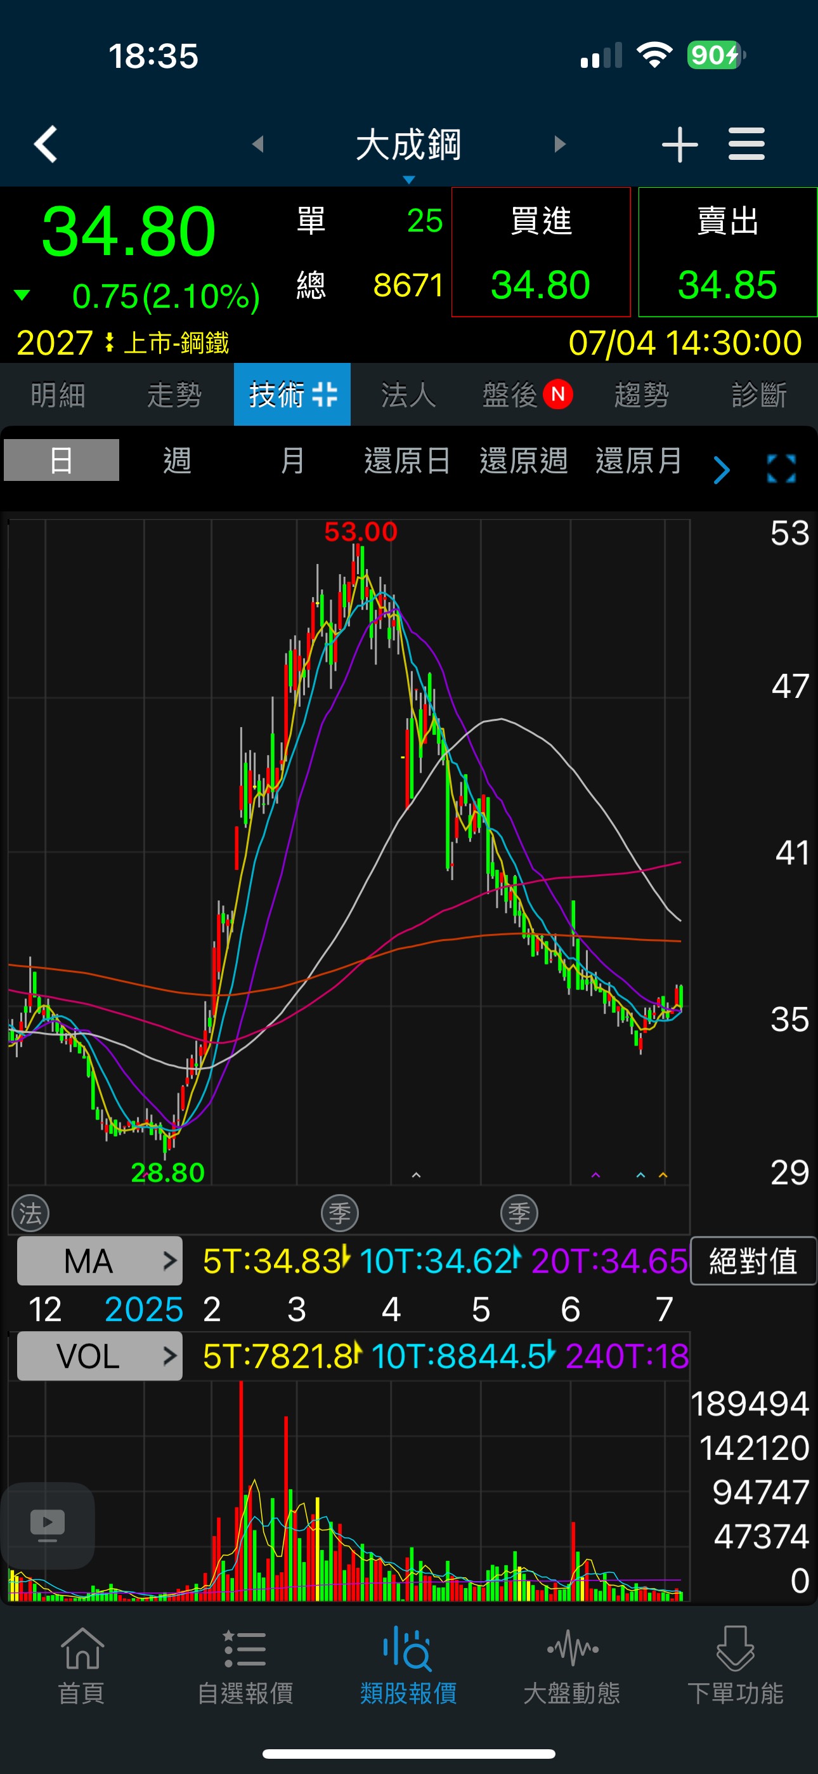Open the 明細 tab
The image size is (818, 1774).
point(58,395)
